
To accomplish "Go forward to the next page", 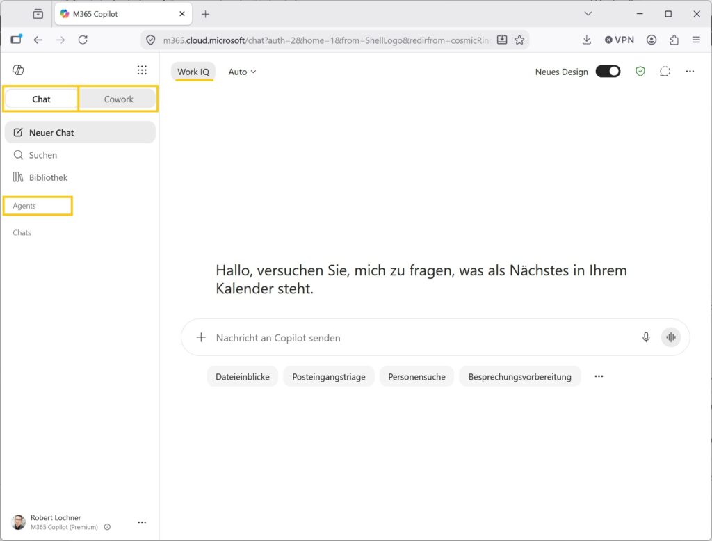I will (x=60, y=40).
